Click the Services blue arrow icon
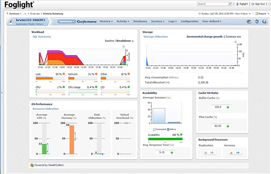This screenshot has width=271, height=174. coord(238,153)
